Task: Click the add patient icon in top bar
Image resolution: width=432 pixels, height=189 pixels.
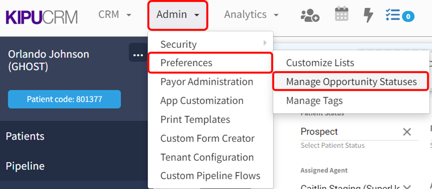Action: 310,15
